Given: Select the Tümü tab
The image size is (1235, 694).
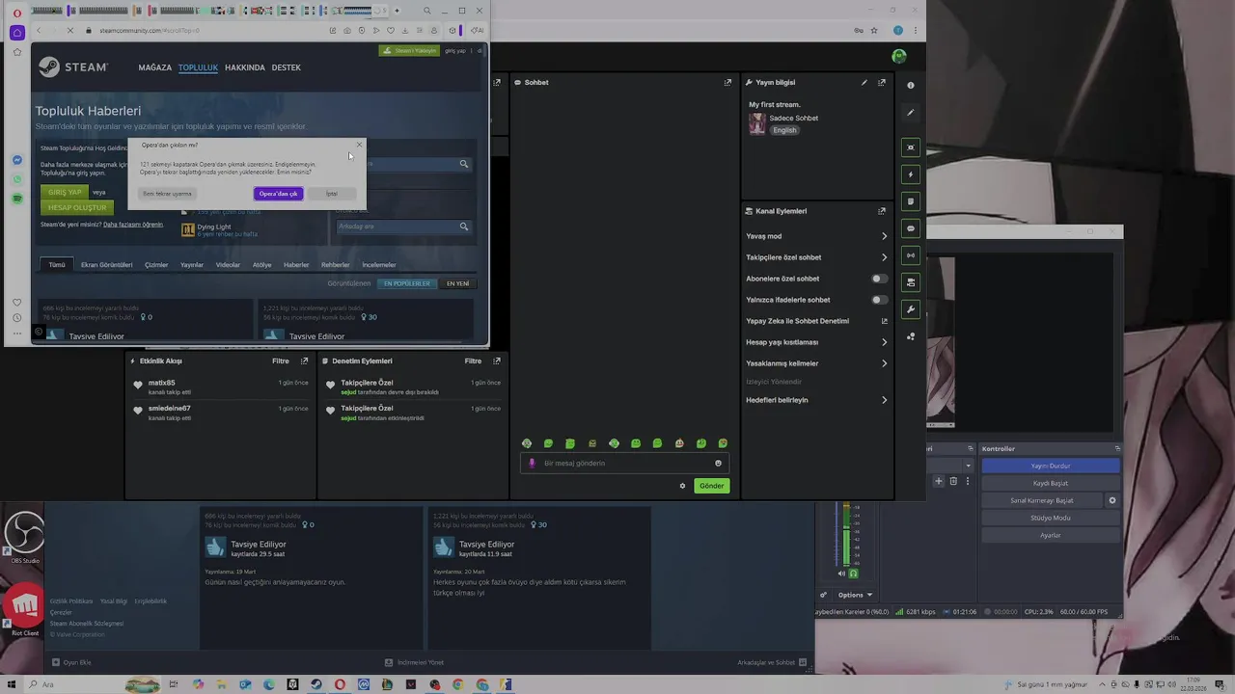Looking at the screenshot, I should tap(57, 264).
